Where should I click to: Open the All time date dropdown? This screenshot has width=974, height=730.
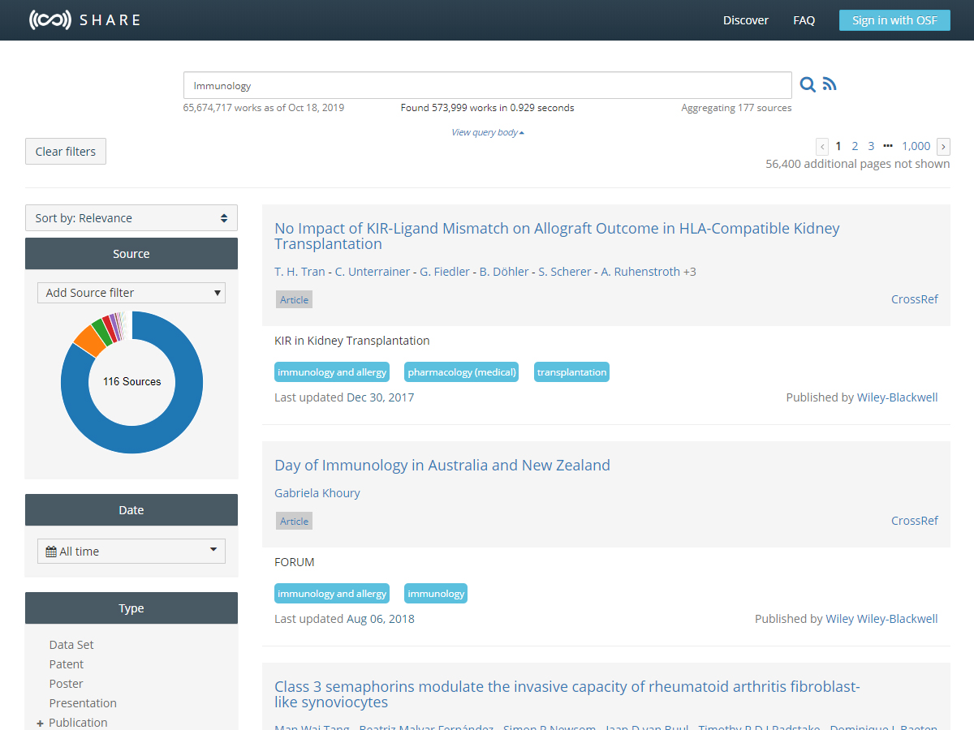131,552
